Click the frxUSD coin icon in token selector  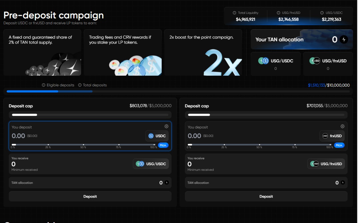point(325,136)
